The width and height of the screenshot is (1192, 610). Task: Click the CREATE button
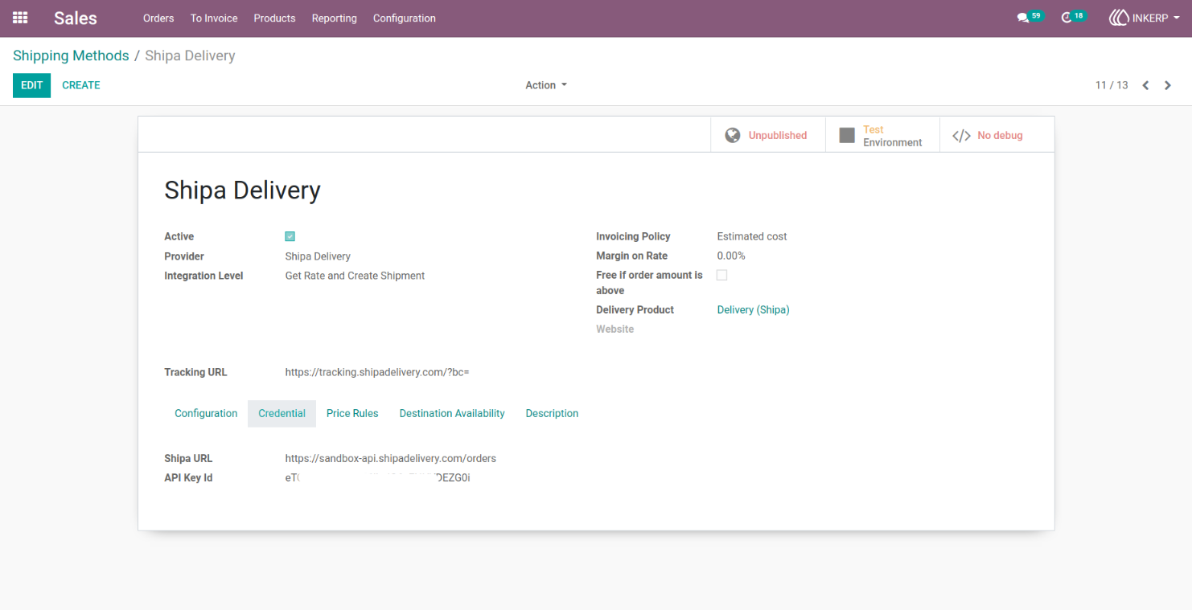(81, 85)
